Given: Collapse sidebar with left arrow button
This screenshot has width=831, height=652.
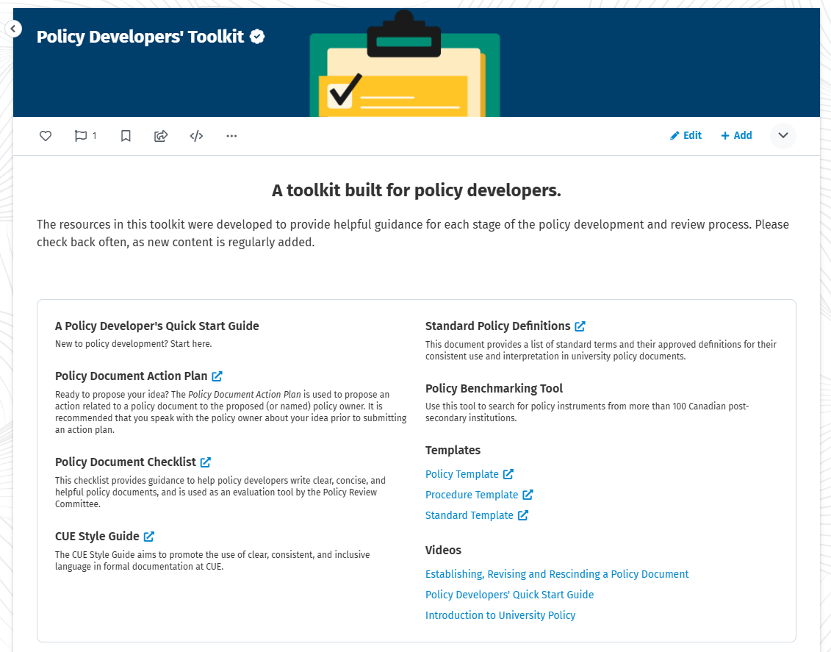Looking at the screenshot, I should point(13,29).
